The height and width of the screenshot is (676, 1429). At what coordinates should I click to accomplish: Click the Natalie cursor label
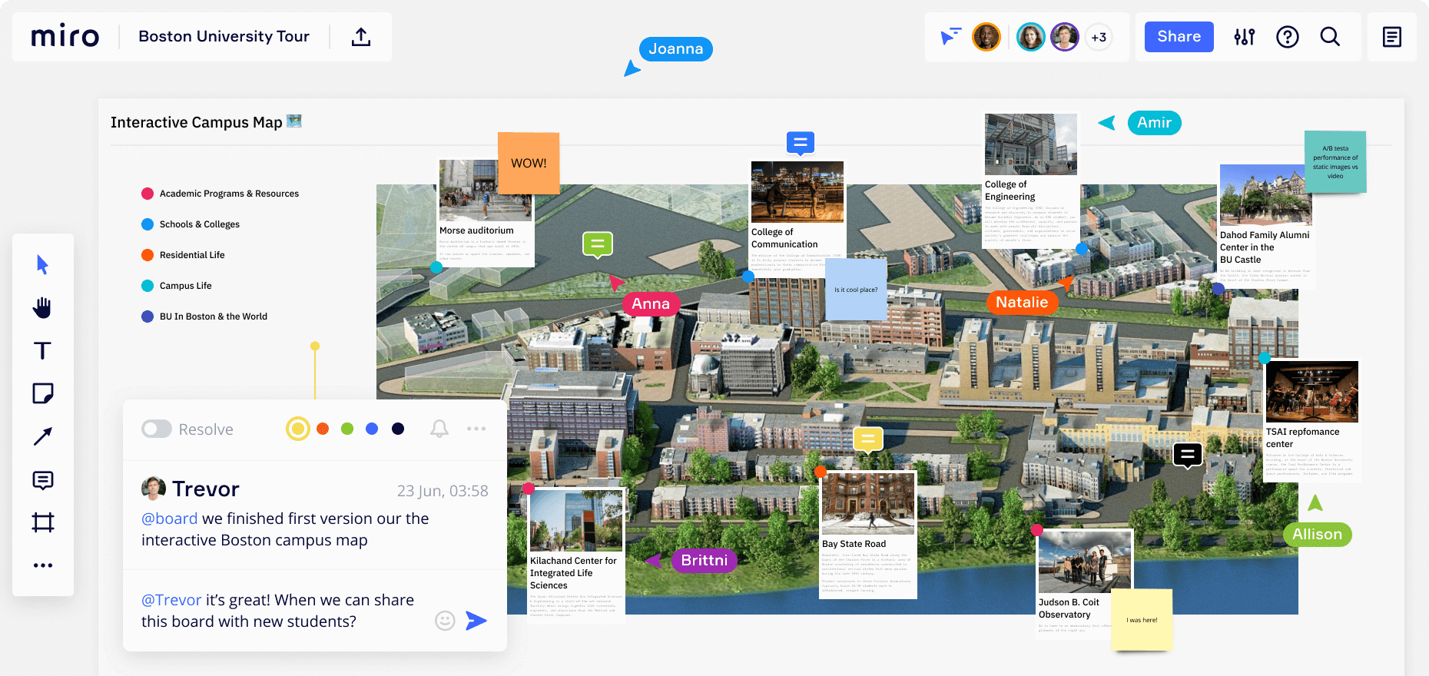coord(1022,302)
